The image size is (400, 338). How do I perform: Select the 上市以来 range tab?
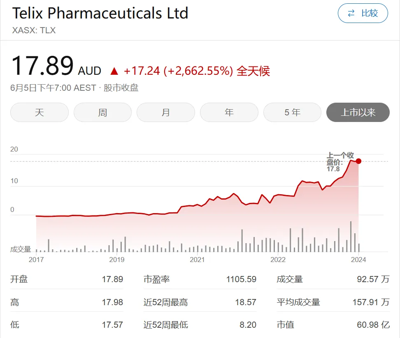(x=358, y=112)
